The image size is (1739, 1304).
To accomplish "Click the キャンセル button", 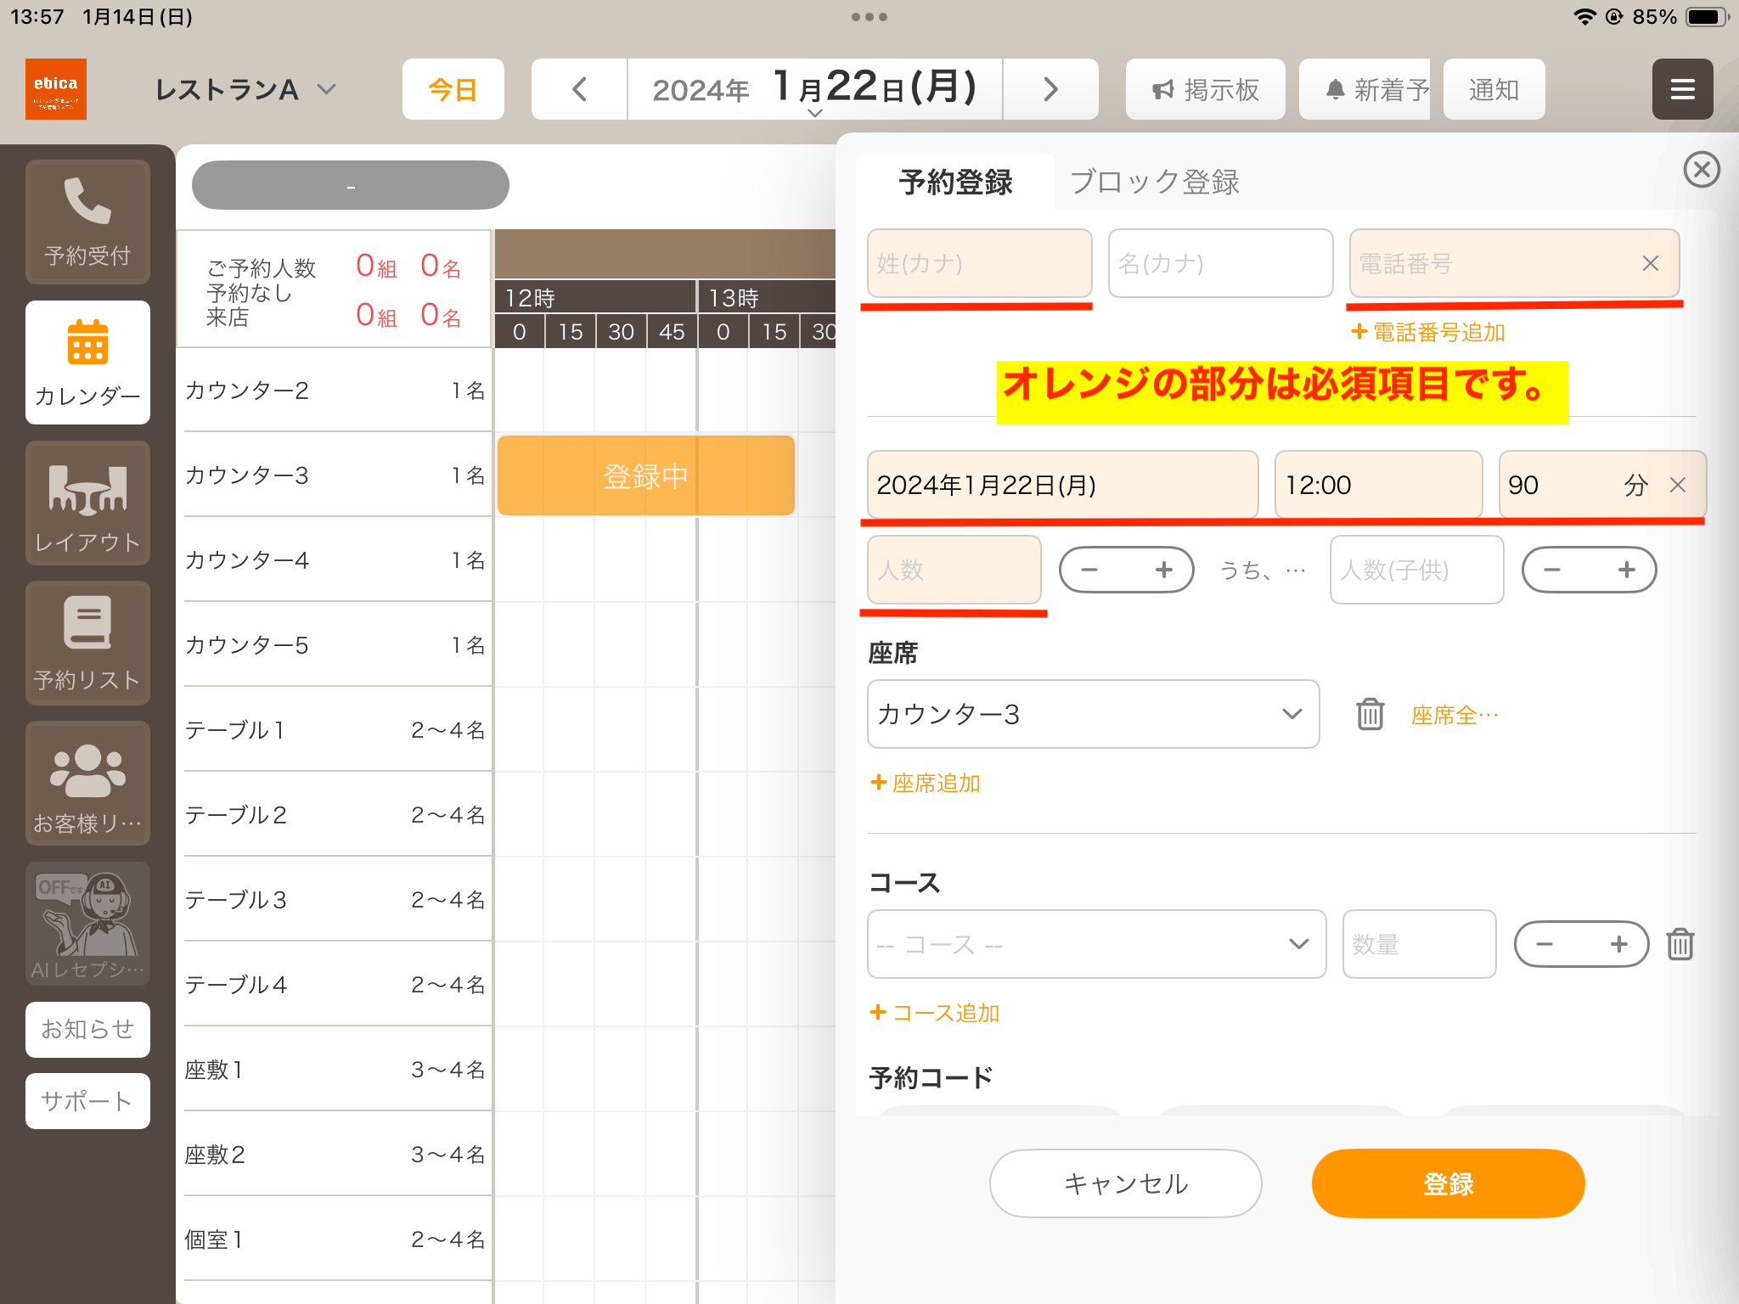I will point(1125,1183).
